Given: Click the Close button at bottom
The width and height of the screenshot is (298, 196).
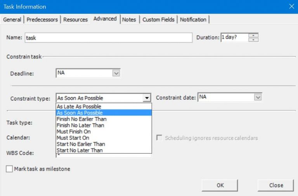Looking at the screenshot, I should tap(276, 185).
